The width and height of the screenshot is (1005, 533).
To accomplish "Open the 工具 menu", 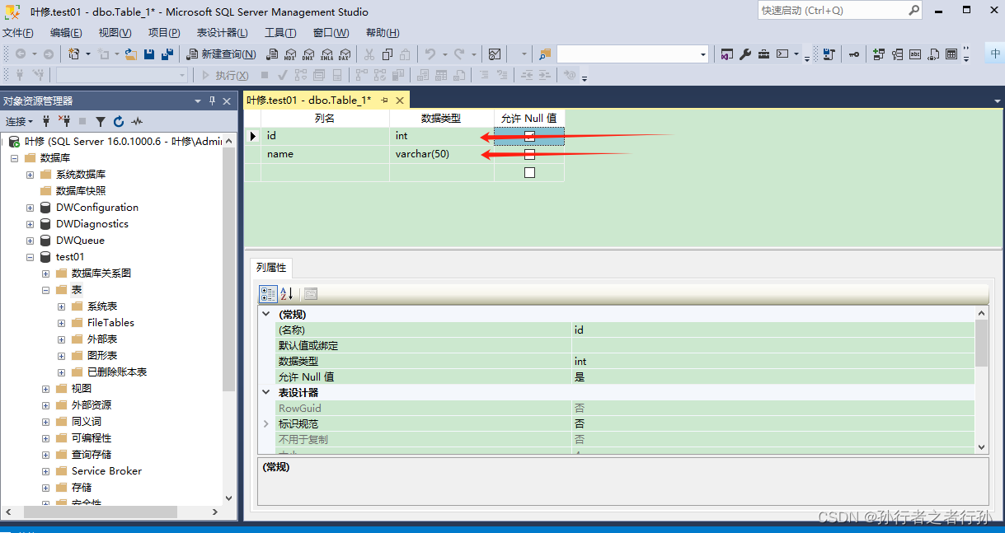I will click(x=280, y=32).
